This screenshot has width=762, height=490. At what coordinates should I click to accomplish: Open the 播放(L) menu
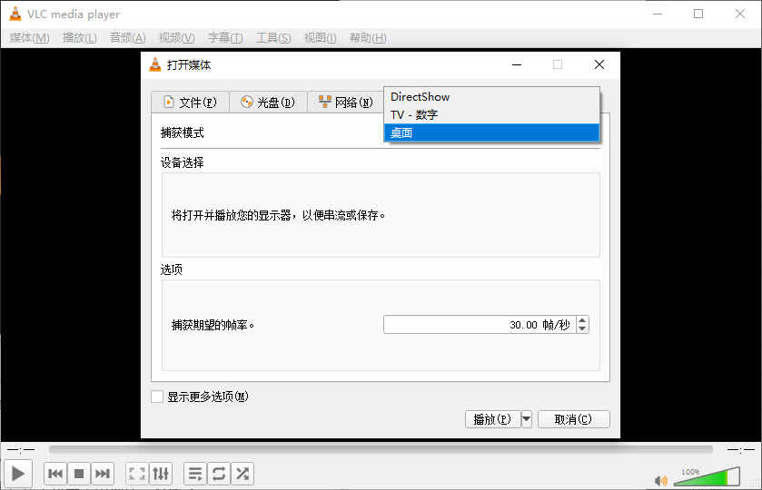click(x=80, y=38)
